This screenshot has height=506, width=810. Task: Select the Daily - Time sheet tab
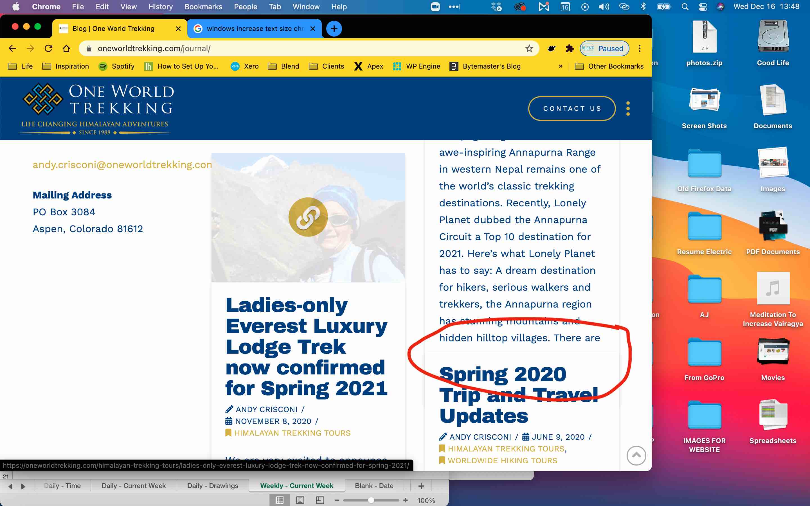tap(62, 485)
